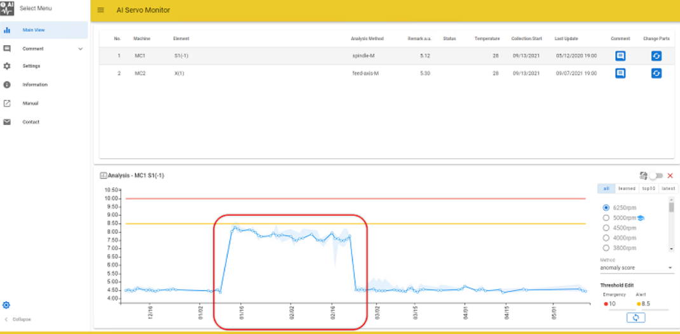Viewport: 680px width, 334px height.
Task: Click the change parts icon for MC1
Action: click(656, 56)
